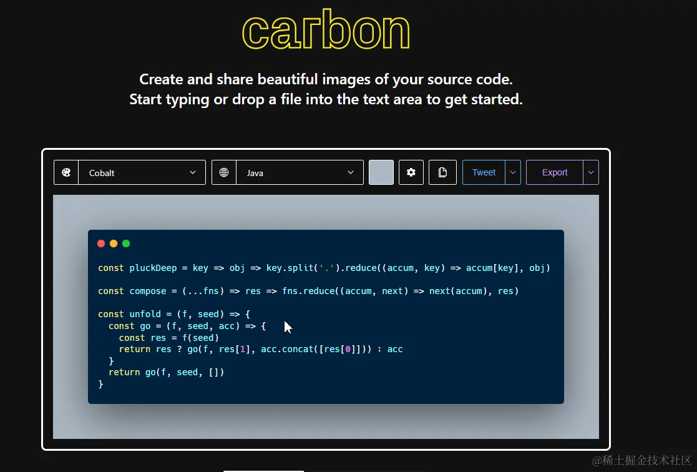Click 'Create and share beautiful images' tagline
Screen dimensions: 697x472
point(326,79)
